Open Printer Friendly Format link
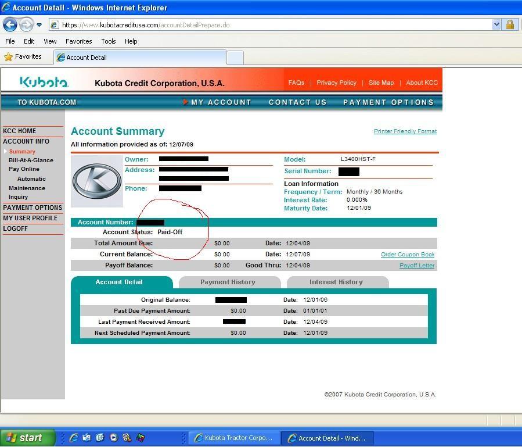 point(405,131)
